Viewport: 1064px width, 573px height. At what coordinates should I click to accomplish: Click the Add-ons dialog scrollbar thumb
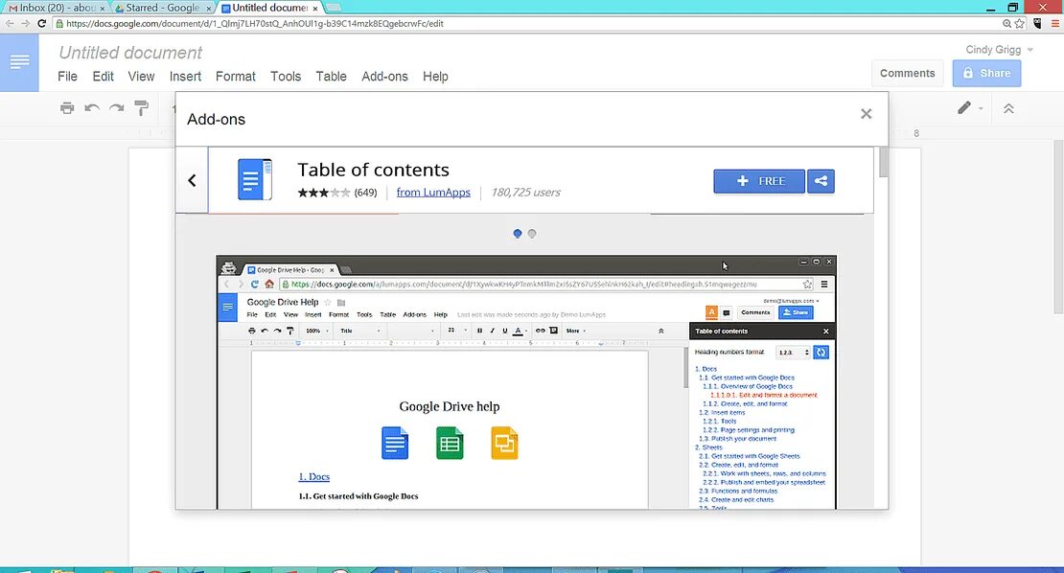pos(883,163)
